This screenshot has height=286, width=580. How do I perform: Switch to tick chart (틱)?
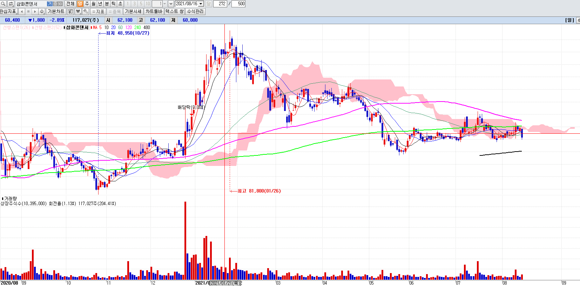pyautogui.click(x=113, y=4)
